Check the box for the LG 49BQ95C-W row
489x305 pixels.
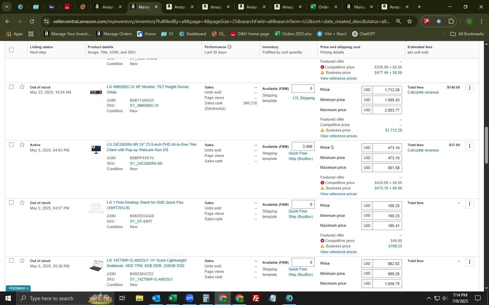pyautogui.click(x=11, y=87)
